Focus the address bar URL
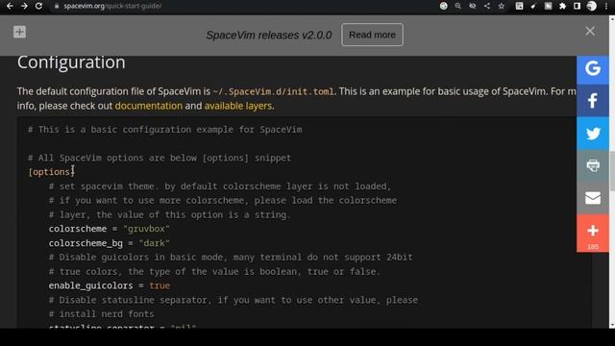The height and width of the screenshot is (346, 615). pyautogui.click(x=112, y=6)
